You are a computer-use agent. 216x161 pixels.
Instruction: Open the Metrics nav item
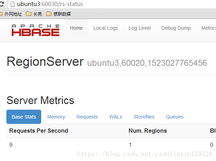coord(209,28)
